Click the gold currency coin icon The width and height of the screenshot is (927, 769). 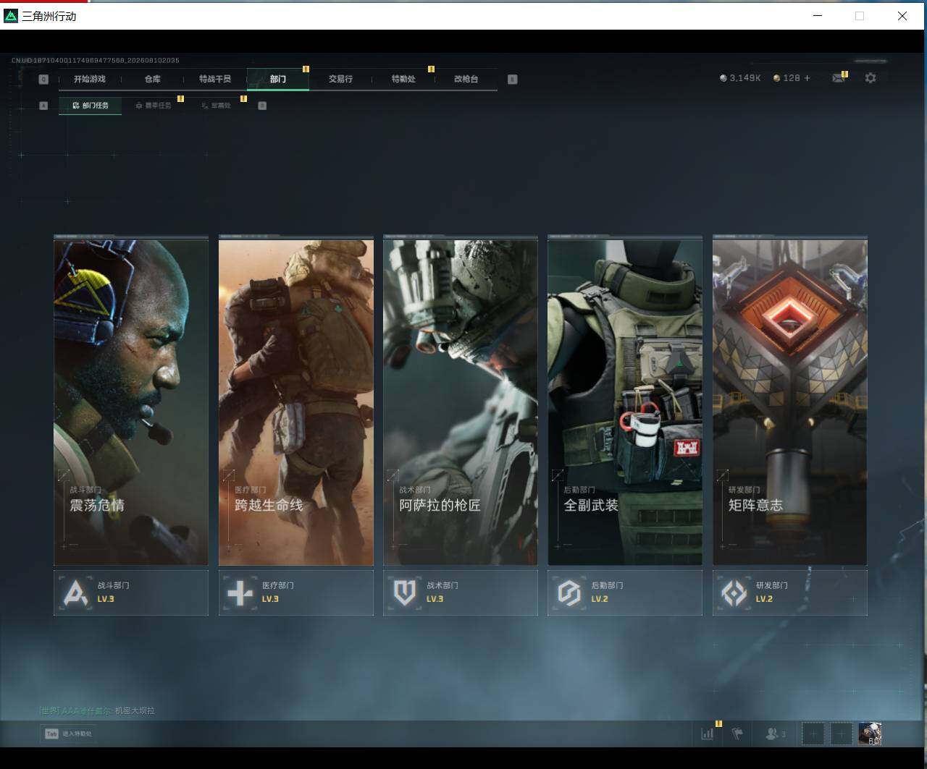[777, 78]
